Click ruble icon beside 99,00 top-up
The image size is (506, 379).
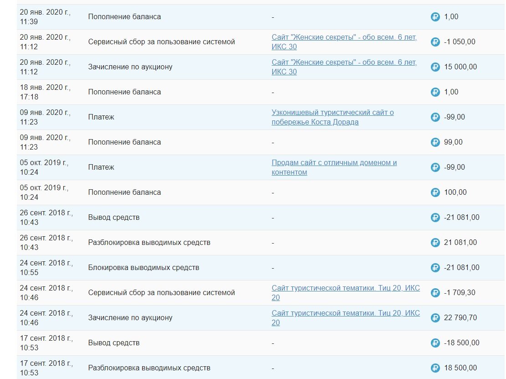pyautogui.click(x=435, y=142)
